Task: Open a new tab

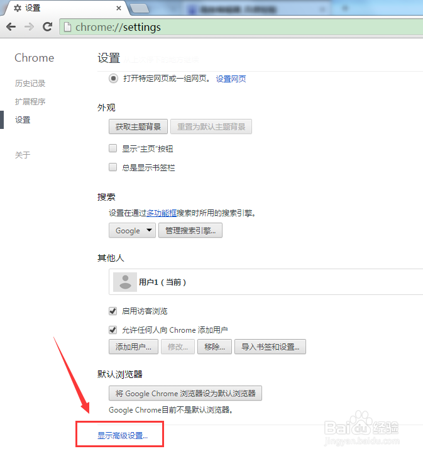Action: pos(140,8)
